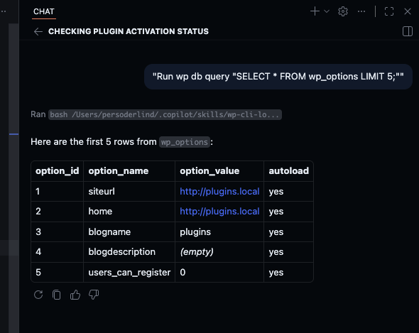Click value 0 in users_can_register row
Viewport: 419px width, 333px height.
(x=219, y=273)
